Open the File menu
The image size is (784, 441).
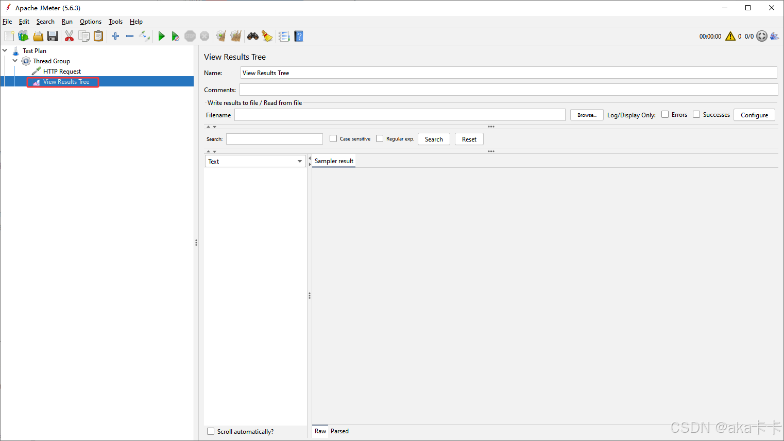click(x=7, y=22)
